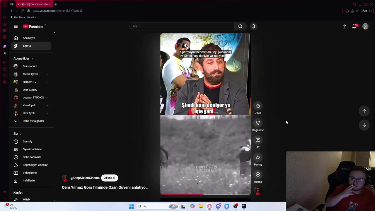Go back with browser back arrow
Image resolution: width=375 pixels, height=211 pixels.
click(12, 11)
